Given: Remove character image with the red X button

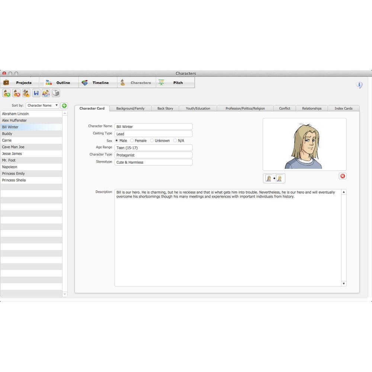Looking at the screenshot, I should [343, 176].
